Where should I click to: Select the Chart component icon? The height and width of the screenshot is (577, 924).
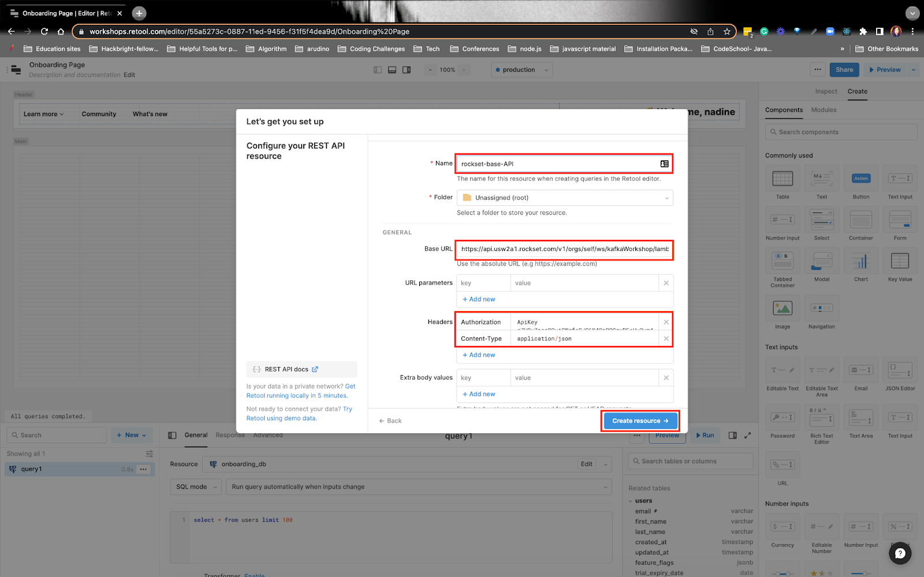point(861,261)
